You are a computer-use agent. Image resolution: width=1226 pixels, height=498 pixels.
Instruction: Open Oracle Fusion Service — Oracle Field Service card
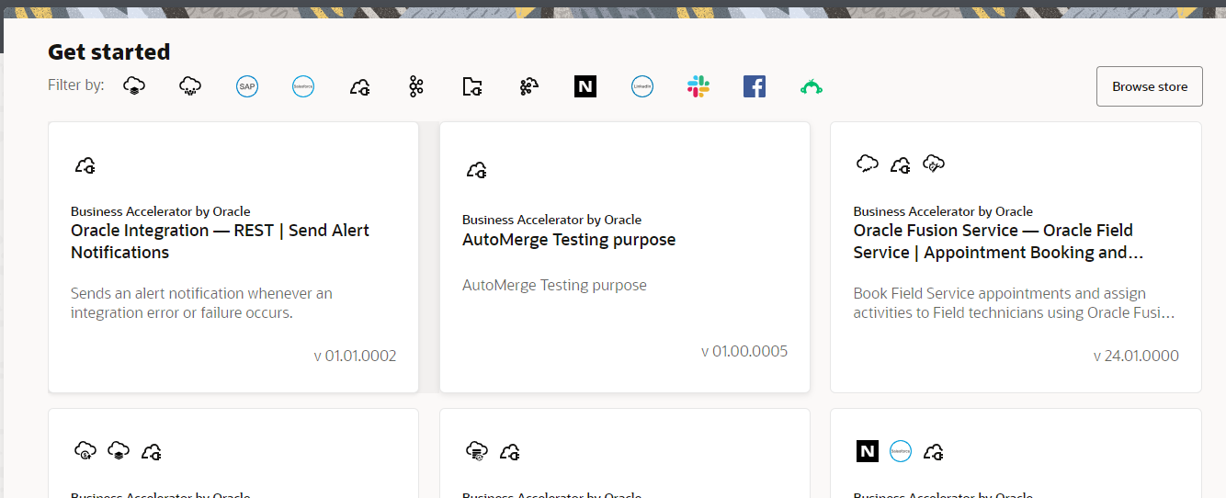click(x=998, y=241)
